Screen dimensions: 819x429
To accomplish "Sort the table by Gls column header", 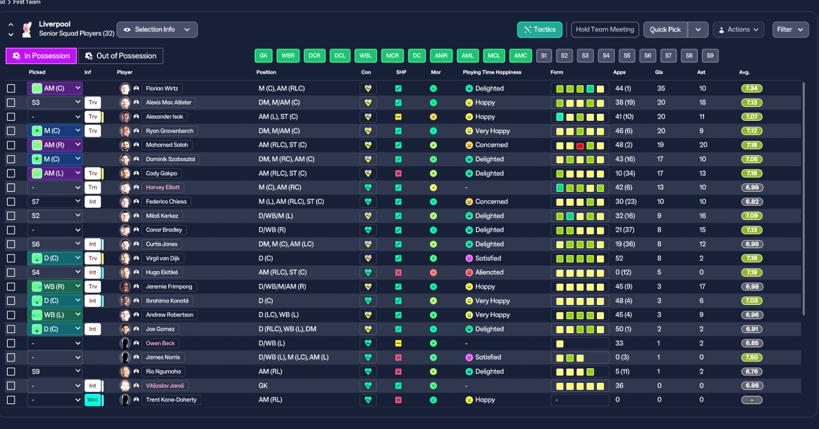I will pyautogui.click(x=660, y=73).
